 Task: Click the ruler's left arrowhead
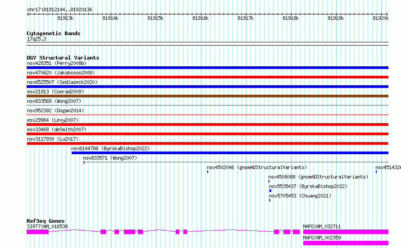pyautogui.click(x=28, y=14)
